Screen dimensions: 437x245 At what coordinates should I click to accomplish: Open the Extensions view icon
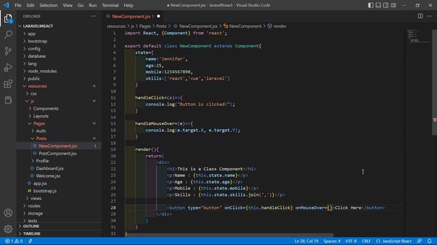click(8, 84)
